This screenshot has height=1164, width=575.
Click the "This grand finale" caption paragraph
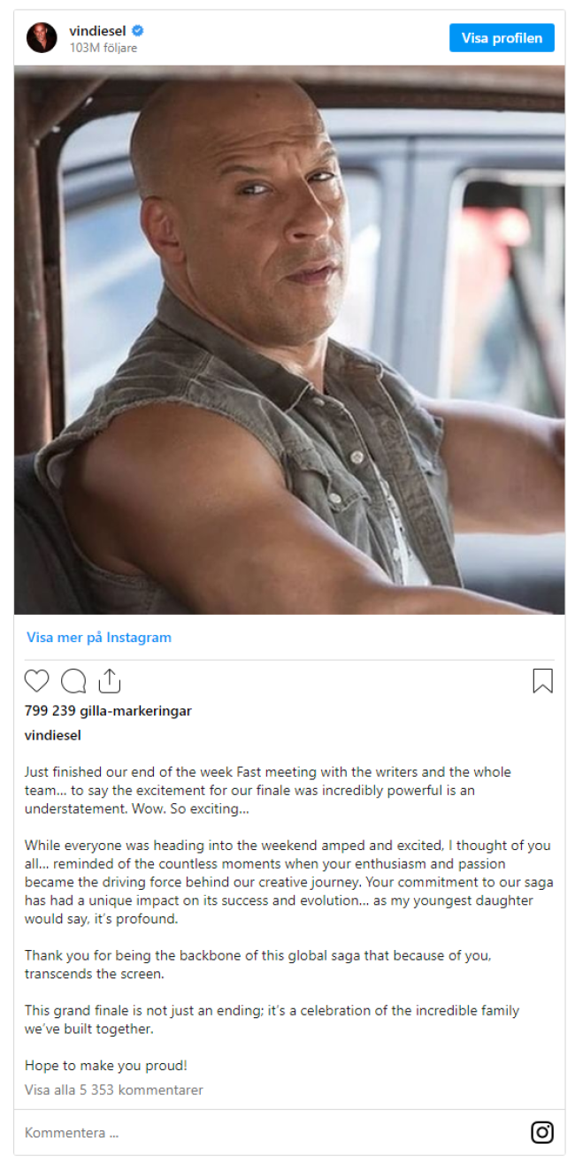272,1020
